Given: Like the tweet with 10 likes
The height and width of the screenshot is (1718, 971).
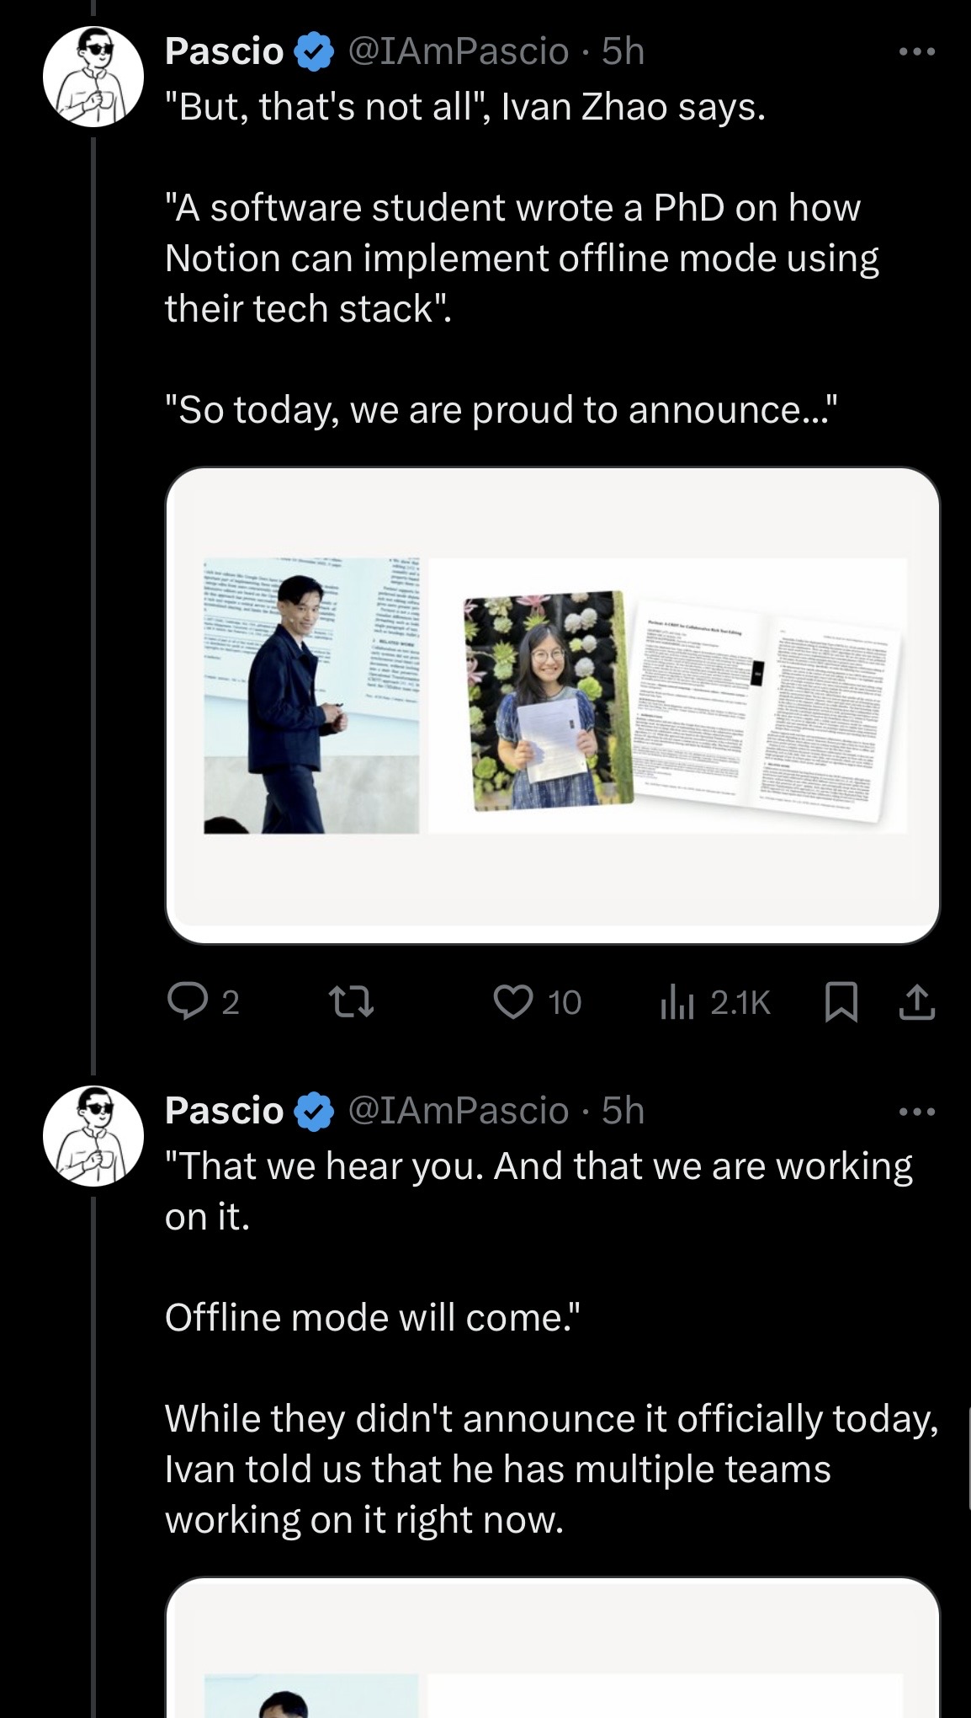Looking at the screenshot, I should [513, 1002].
